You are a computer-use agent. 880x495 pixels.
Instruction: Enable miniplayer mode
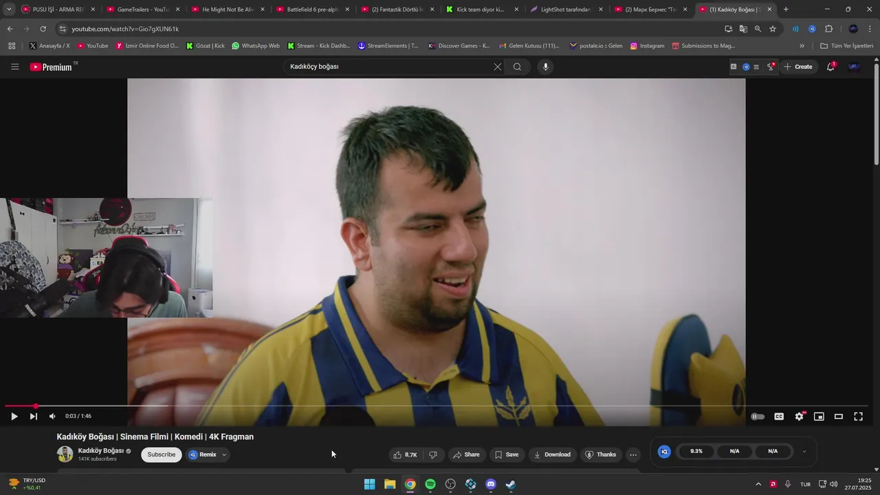click(819, 416)
